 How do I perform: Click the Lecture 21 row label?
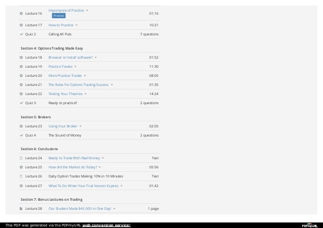pyautogui.click(x=33, y=84)
